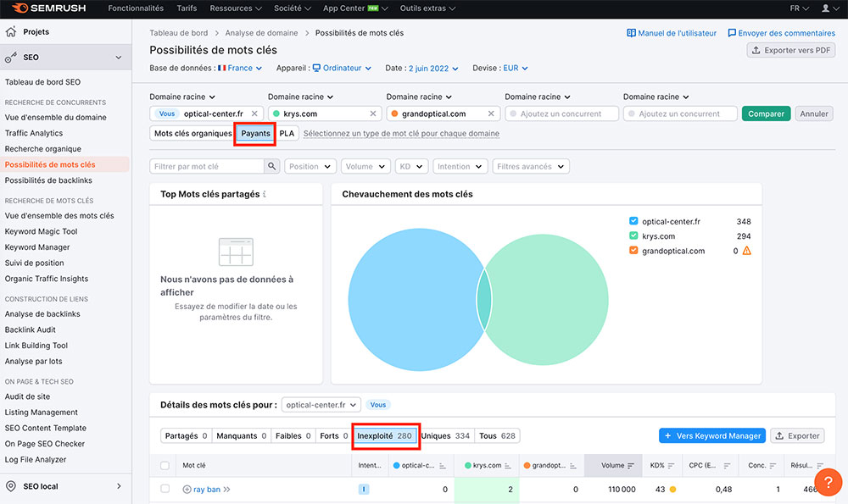Viewport: 848px width, 504px height.
Task: Click the intent I badge for ray ban
Action: 364,490
